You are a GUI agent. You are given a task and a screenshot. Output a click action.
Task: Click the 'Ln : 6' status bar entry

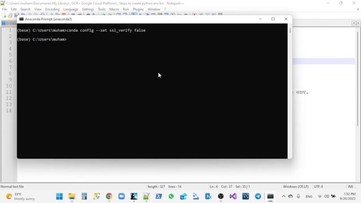pos(214,187)
